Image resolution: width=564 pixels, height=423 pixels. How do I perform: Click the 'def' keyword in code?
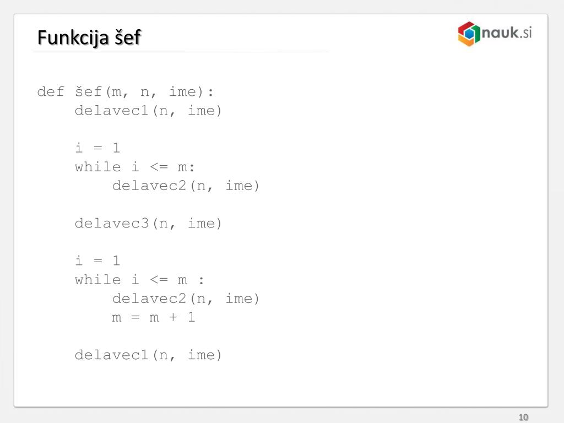pyautogui.click(x=51, y=92)
